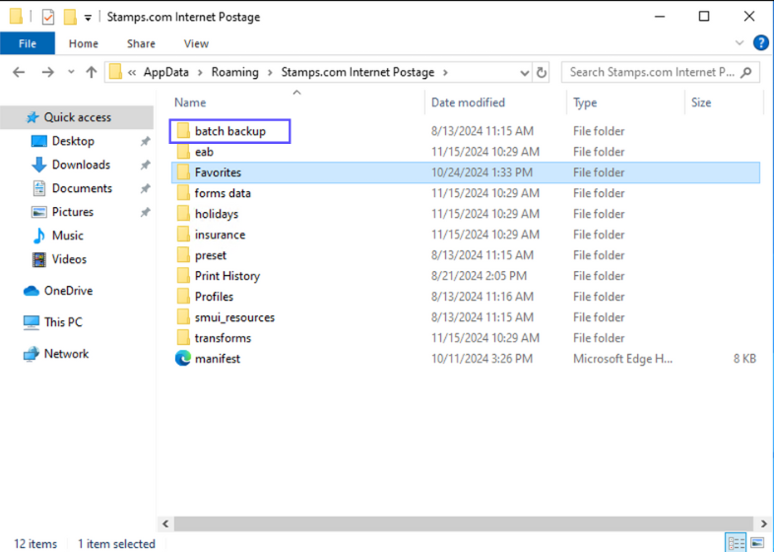Open Videos in the navigation pane

click(x=69, y=259)
